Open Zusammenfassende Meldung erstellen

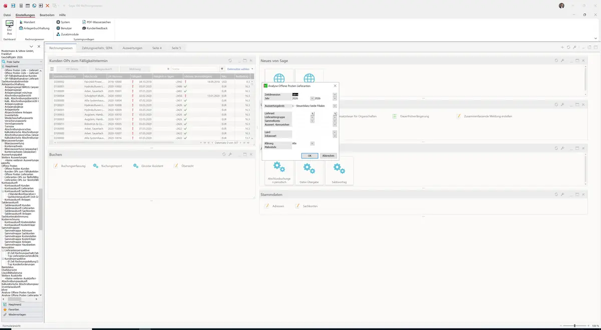484,116
